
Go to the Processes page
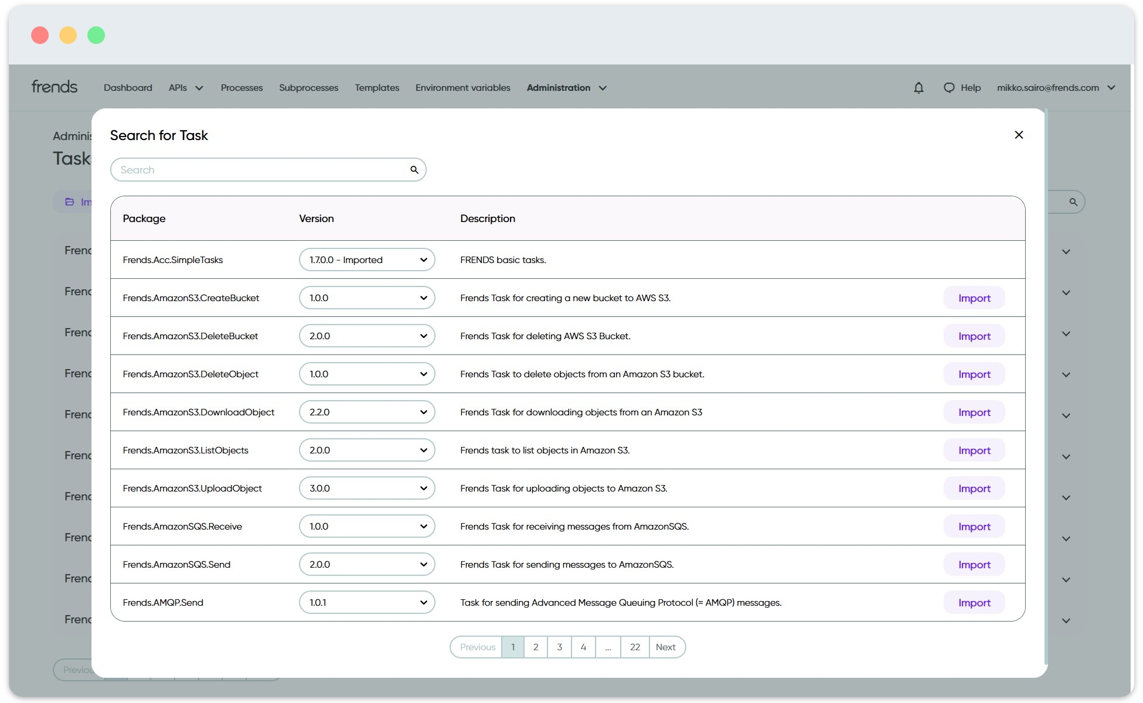pos(241,88)
